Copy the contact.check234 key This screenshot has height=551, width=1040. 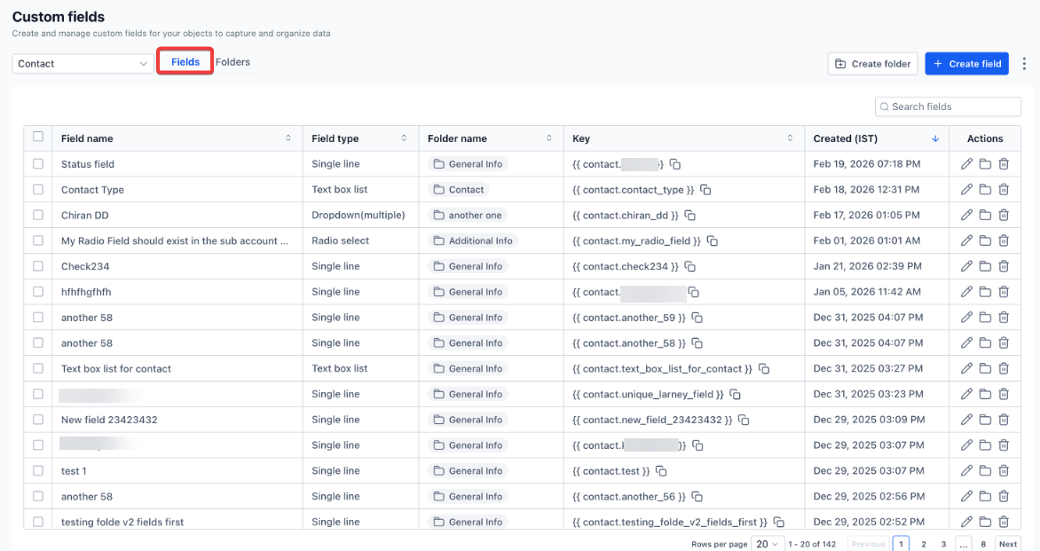point(689,266)
